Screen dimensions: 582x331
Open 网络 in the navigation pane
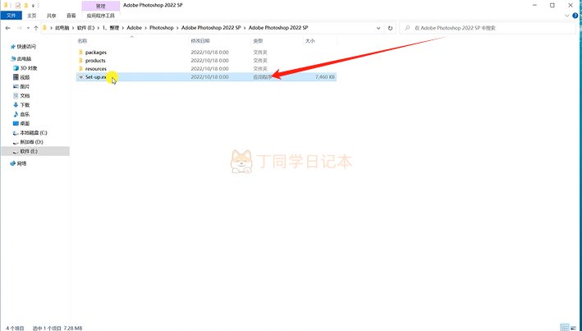tap(19, 163)
